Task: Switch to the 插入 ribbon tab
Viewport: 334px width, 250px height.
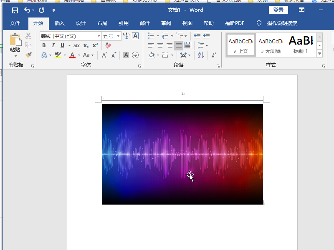Action: tap(59, 23)
